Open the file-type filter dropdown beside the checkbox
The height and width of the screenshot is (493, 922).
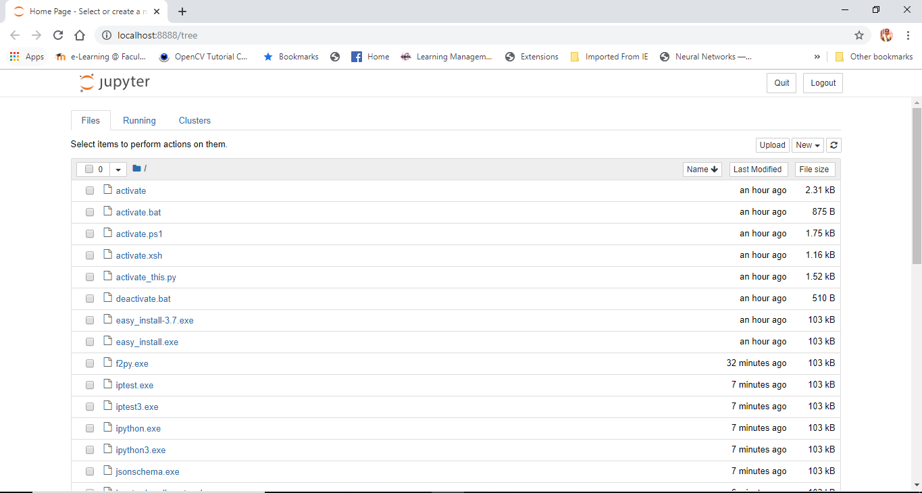118,169
